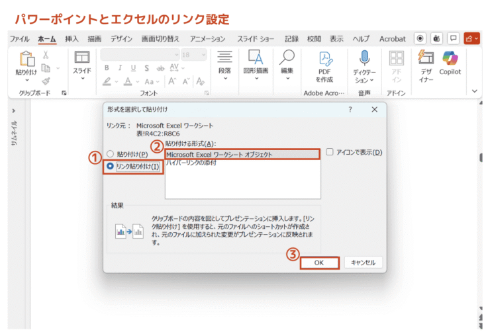The width and height of the screenshot is (490, 334).
Task: Open the Editing (編集) magnifier icon
Action: pyautogui.click(x=287, y=57)
